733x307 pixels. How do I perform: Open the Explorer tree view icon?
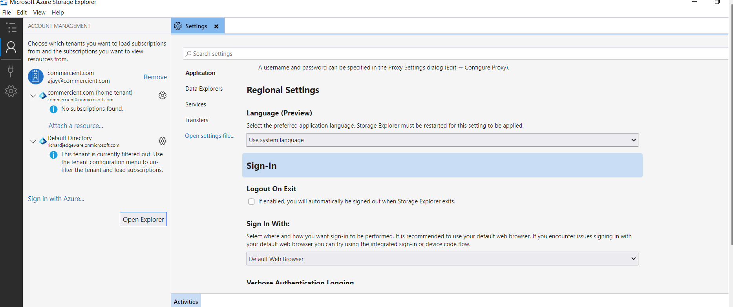pos(11,27)
